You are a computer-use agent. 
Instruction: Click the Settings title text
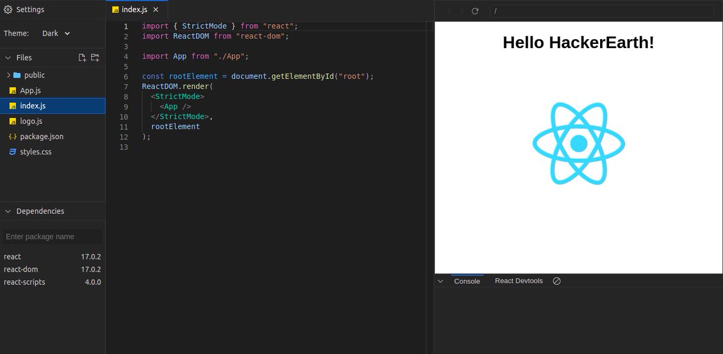click(30, 10)
